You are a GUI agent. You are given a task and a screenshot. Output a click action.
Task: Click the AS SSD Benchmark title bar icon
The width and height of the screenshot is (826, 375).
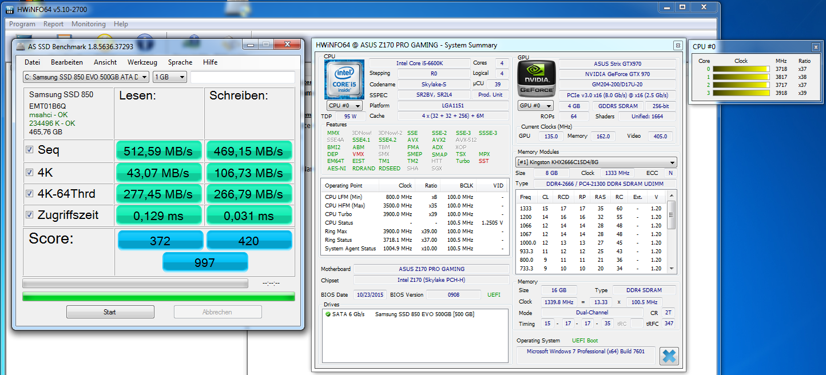point(20,47)
